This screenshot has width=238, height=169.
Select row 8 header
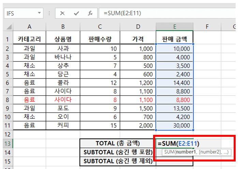click(8, 100)
